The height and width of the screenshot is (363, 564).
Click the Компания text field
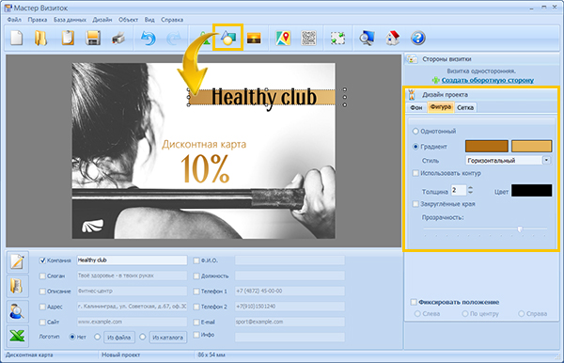point(132,260)
